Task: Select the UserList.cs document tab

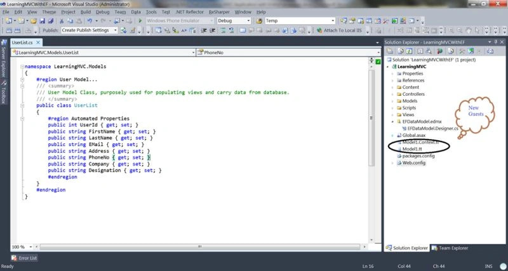Action: (22, 43)
